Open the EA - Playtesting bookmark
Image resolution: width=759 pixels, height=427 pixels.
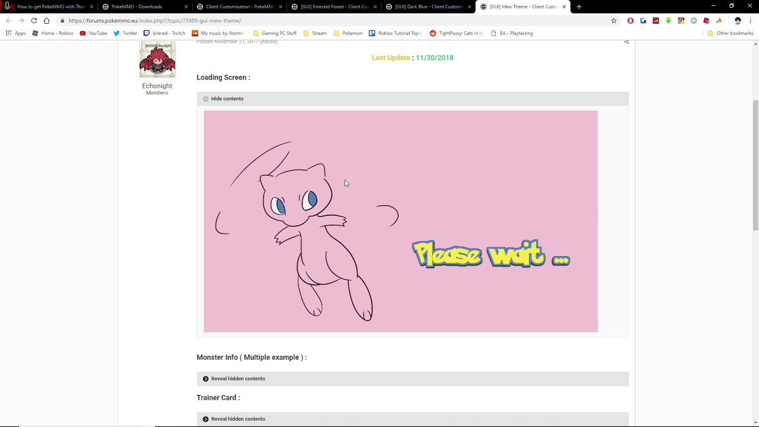(512, 33)
